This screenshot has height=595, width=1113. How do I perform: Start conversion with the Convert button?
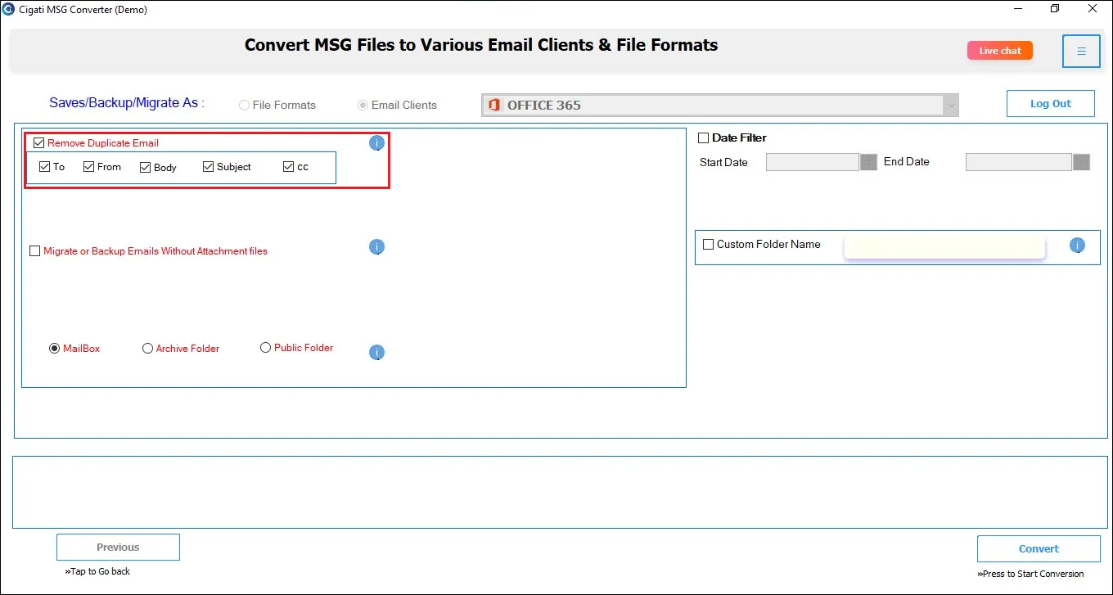click(x=1039, y=548)
